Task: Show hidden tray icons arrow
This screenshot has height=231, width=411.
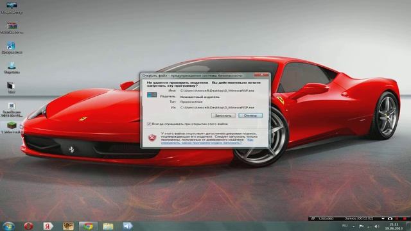Action: click(x=353, y=227)
